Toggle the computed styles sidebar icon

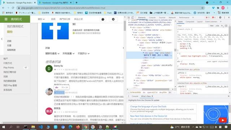pyautogui.click(x=226, y=26)
